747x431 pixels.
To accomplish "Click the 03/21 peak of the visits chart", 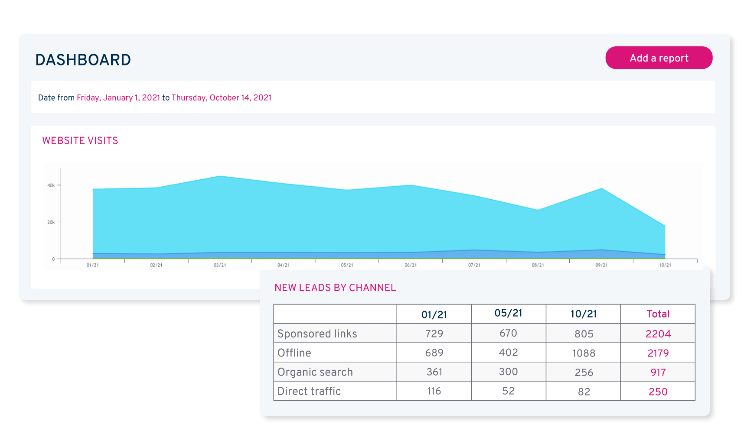I will [x=220, y=176].
